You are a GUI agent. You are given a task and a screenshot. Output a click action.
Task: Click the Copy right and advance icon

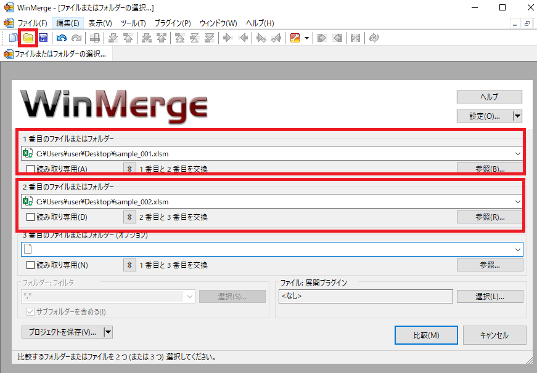[x=261, y=38]
